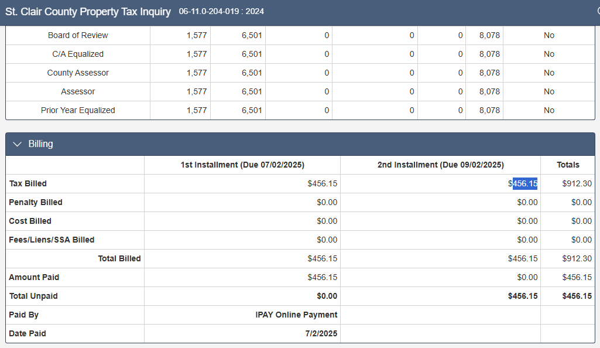Click the C/A Equalized row label

[78, 54]
